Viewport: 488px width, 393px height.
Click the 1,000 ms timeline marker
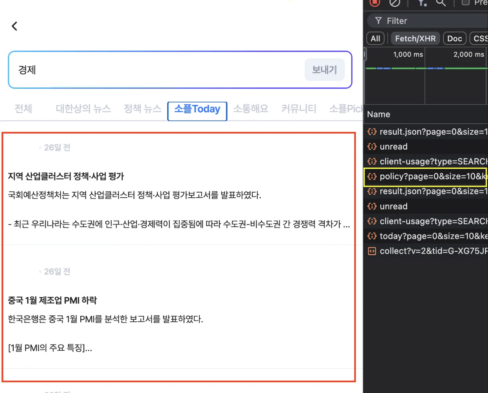point(408,54)
